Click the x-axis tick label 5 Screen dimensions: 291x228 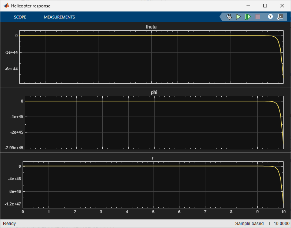(153, 212)
